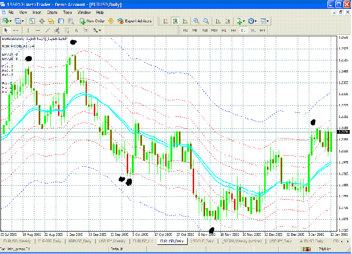Open the Charts menu
Screen dimensions: 352x254
[x=52, y=12]
